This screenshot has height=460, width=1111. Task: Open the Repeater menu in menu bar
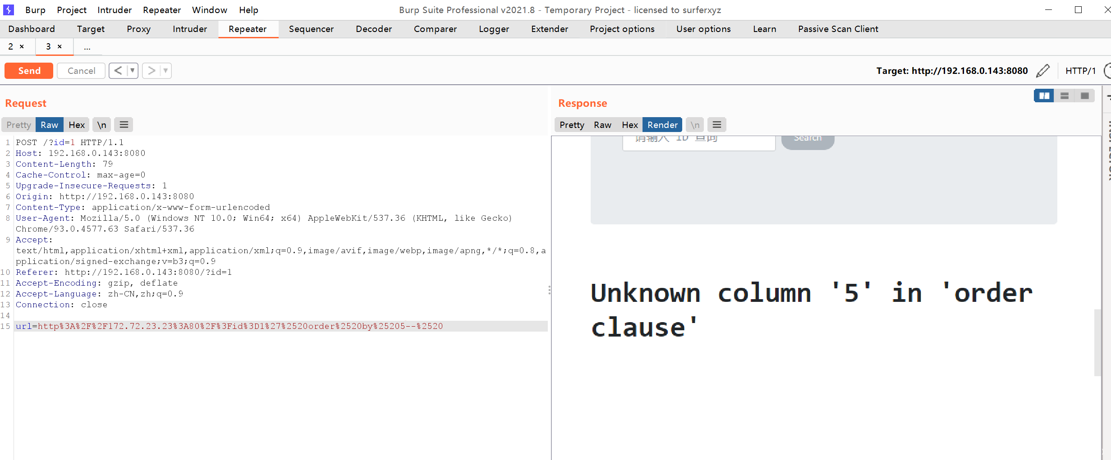coord(162,10)
